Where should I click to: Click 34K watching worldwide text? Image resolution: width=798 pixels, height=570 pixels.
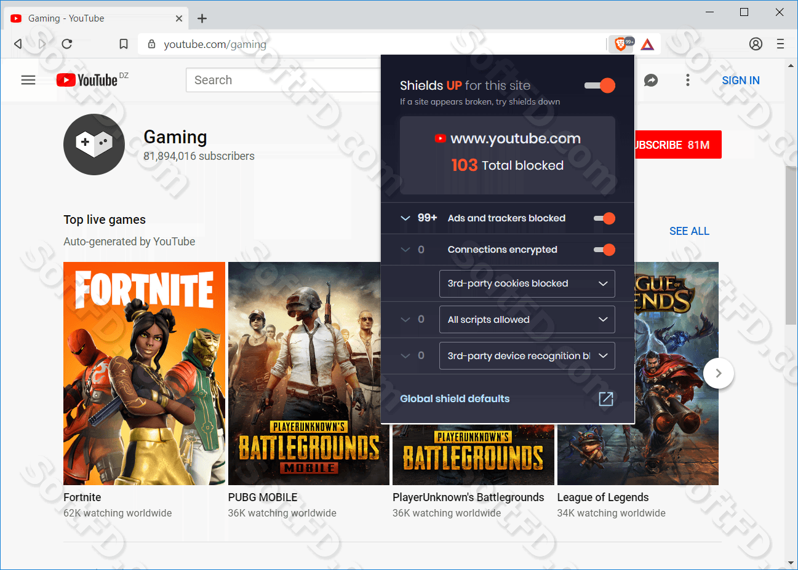[611, 513]
